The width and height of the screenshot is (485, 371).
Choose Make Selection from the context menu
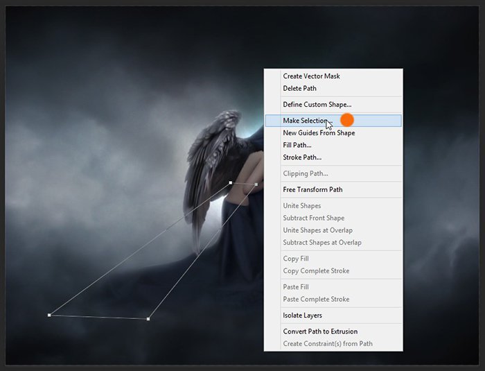tap(307, 121)
